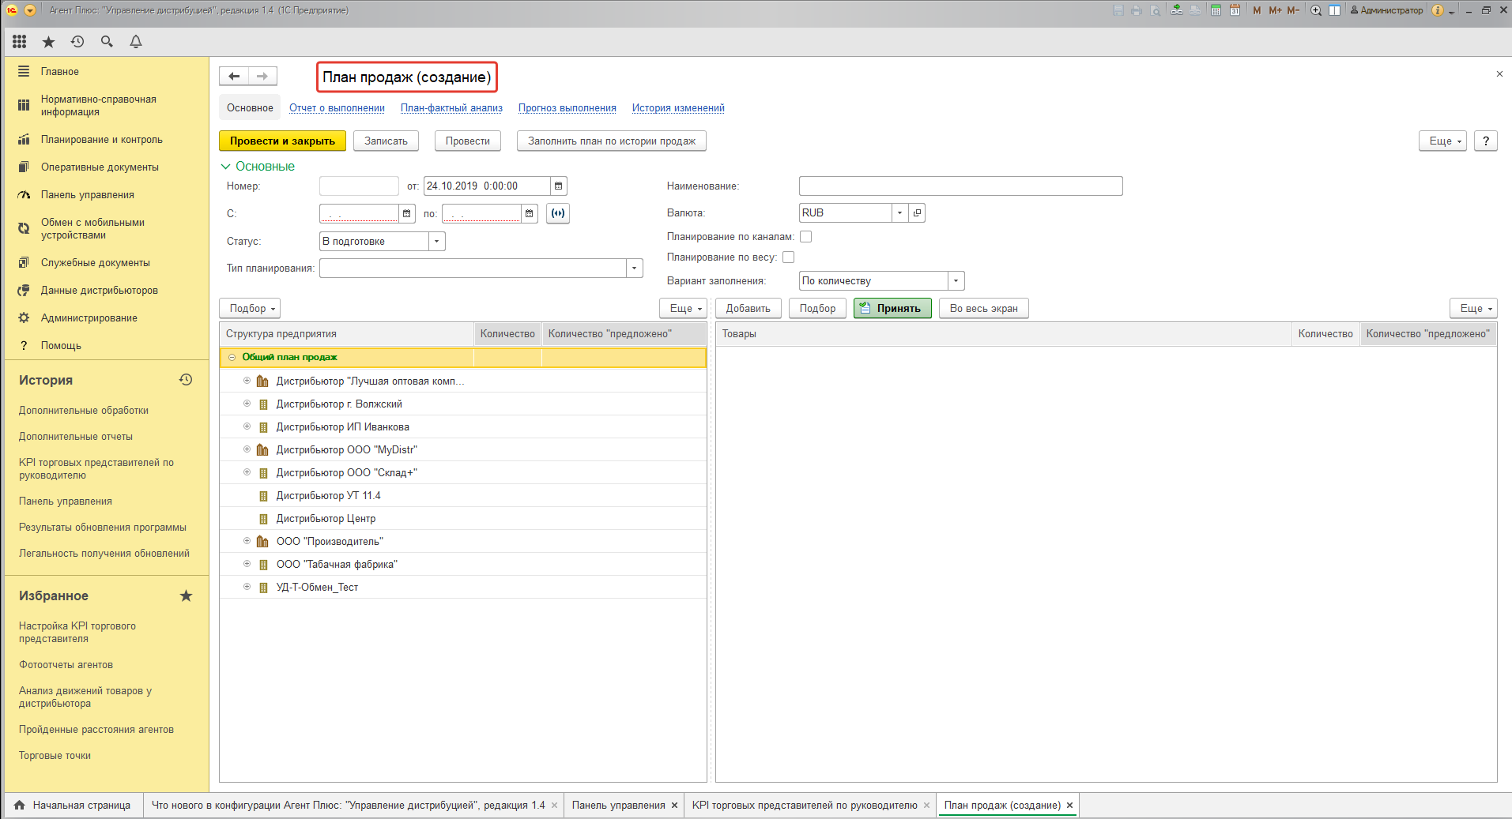The height and width of the screenshot is (819, 1512).
Task: Click the green 'Принять' button
Action: pyautogui.click(x=892, y=309)
